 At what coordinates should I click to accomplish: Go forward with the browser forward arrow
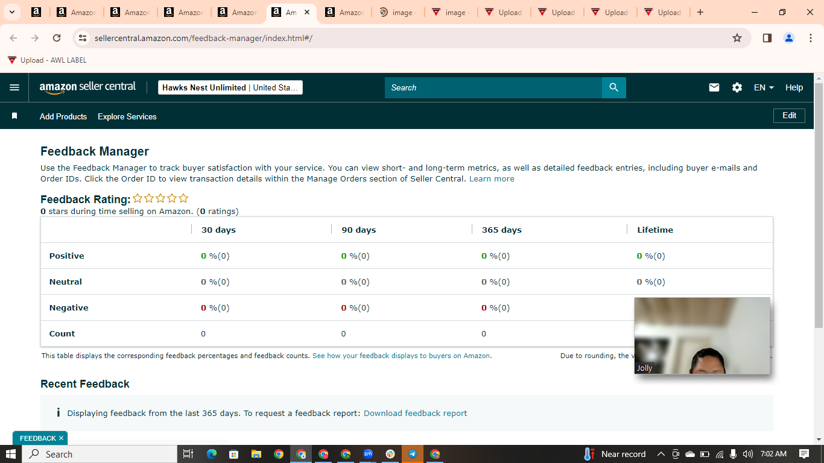pyautogui.click(x=35, y=38)
